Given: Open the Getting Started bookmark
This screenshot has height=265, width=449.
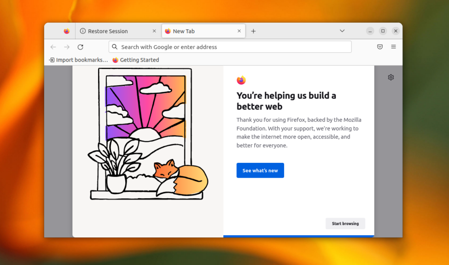Looking at the screenshot, I should pyautogui.click(x=136, y=60).
